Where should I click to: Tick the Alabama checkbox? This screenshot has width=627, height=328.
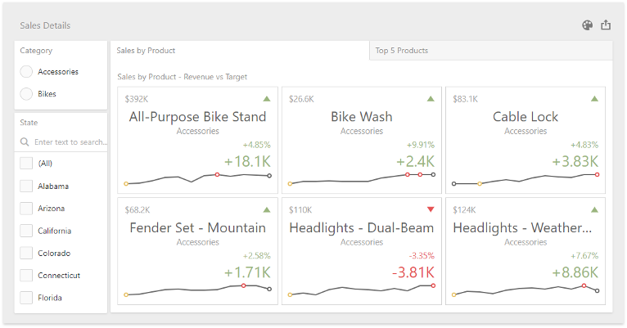click(26, 186)
